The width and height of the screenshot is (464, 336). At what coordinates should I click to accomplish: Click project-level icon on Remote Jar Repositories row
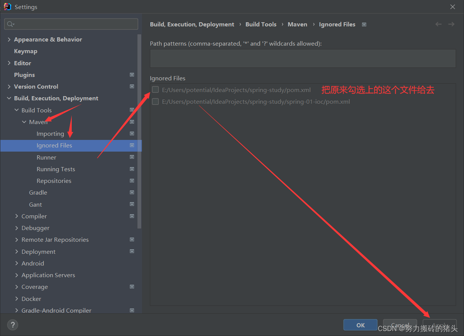point(132,239)
